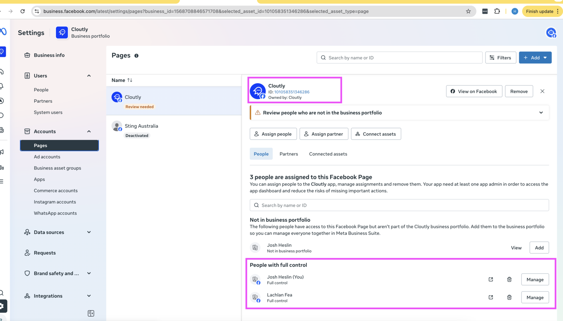563x321 pixels.
Task: Expand the Data sources section
Action: (x=89, y=232)
